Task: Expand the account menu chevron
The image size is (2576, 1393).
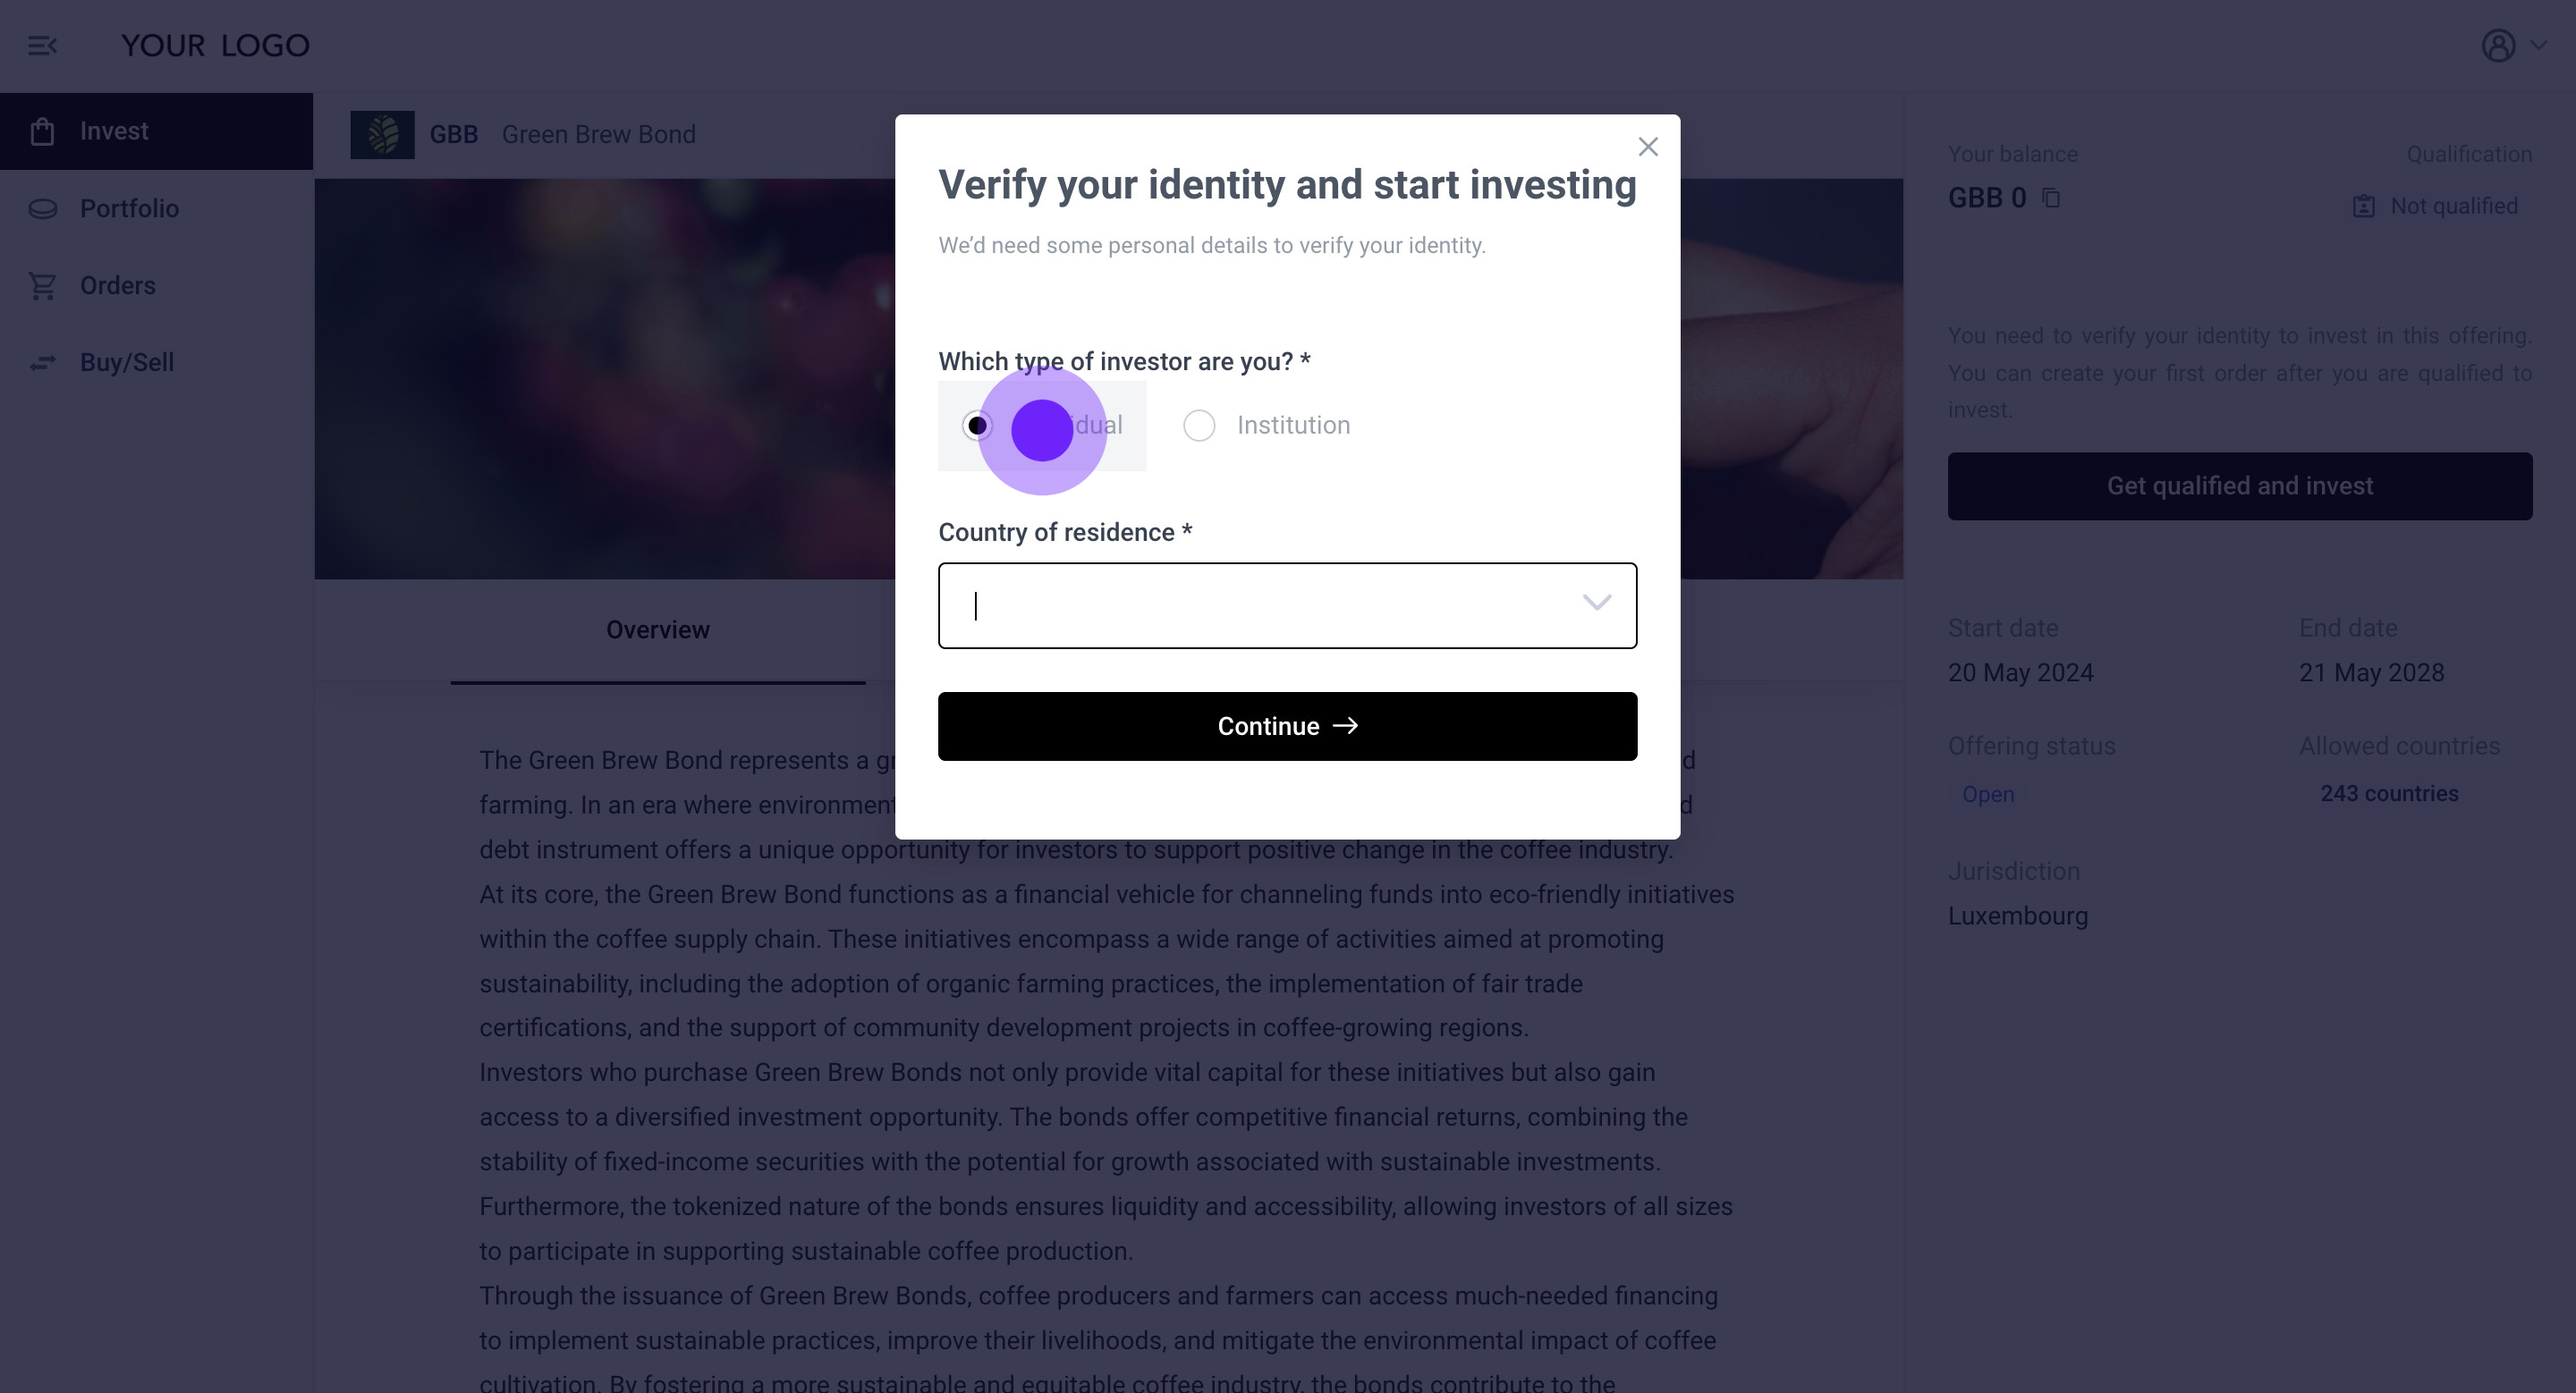Action: [2538, 46]
